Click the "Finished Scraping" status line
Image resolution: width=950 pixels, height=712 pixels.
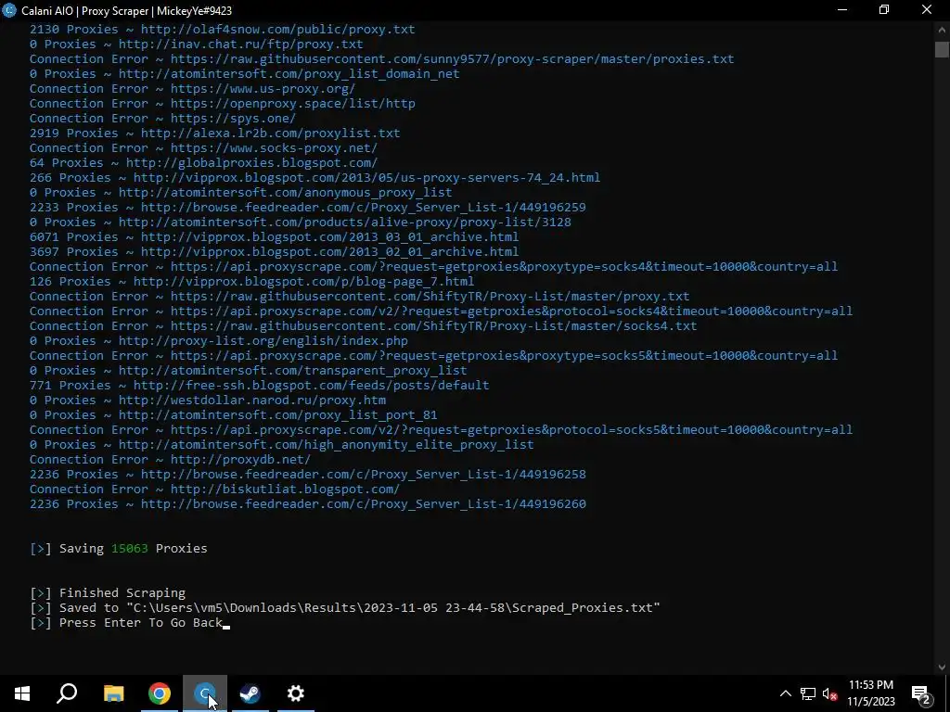click(108, 592)
